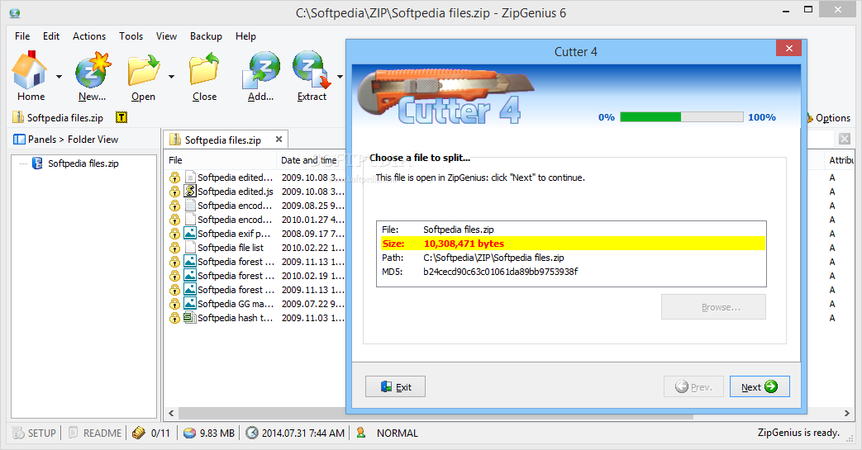Open README from the status bar
This screenshot has height=450, width=862.
coord(94,433)
